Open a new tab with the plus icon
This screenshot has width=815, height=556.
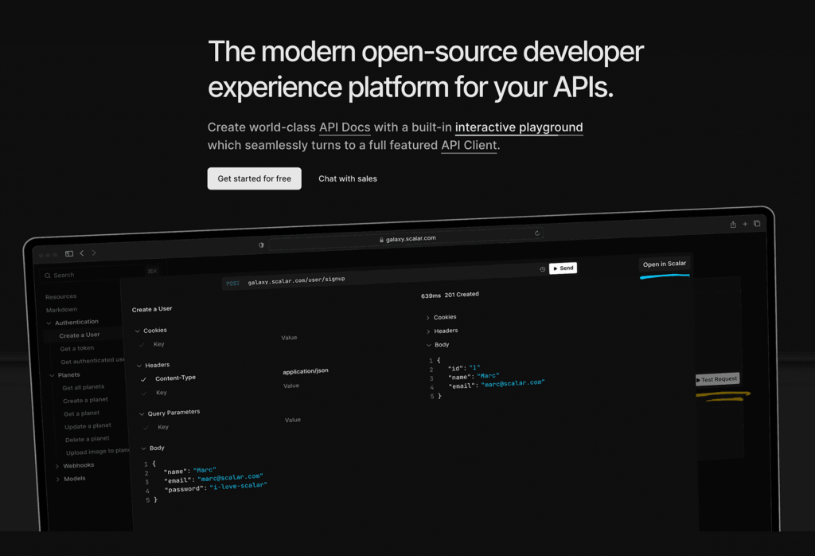[746, 224]
